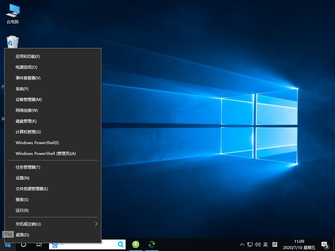Open the blue-green refresh arrows taskbar app
This screenshot has width=335, height=251.
click(152, 244)
